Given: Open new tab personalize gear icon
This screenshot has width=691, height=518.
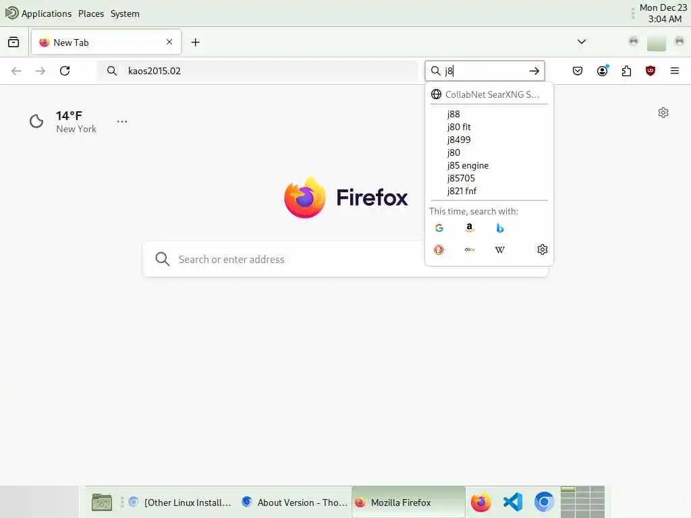Looking at the screenshot, I should pos(663,113).
